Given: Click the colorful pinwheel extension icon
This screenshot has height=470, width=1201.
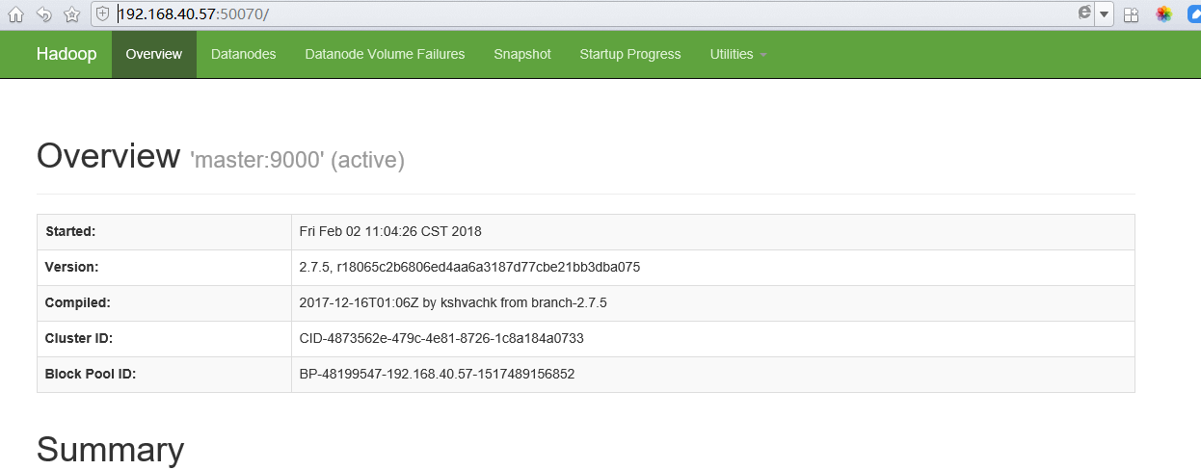Looking at the screenshot, I should point(1164,14).
